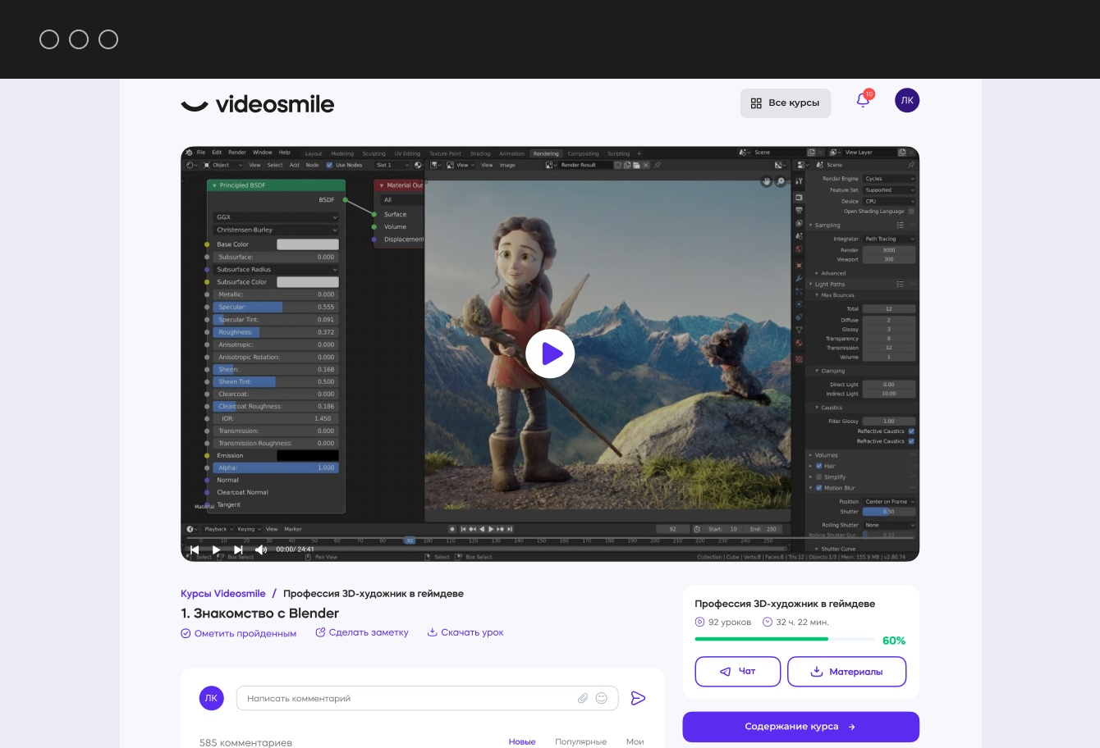Click the paperclip attach icon in comment field
Viewport: 1100px width, 748px height.
[583, 698]
